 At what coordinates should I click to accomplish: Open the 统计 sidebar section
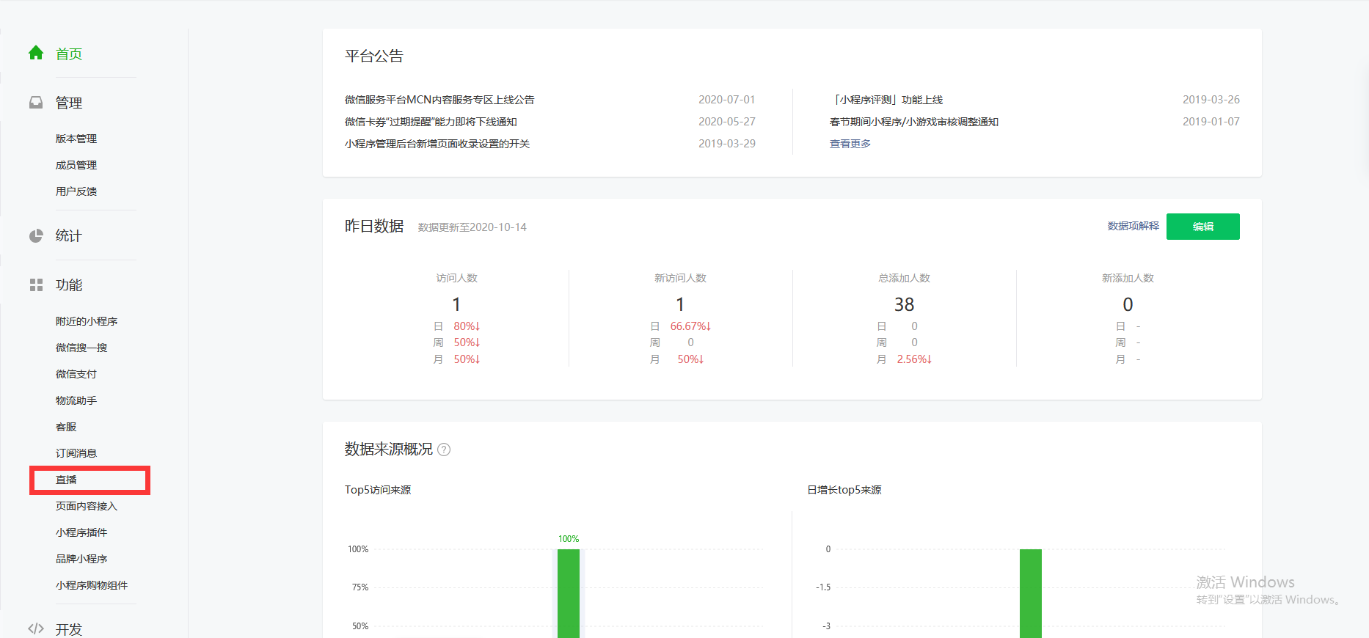(69, 235)
